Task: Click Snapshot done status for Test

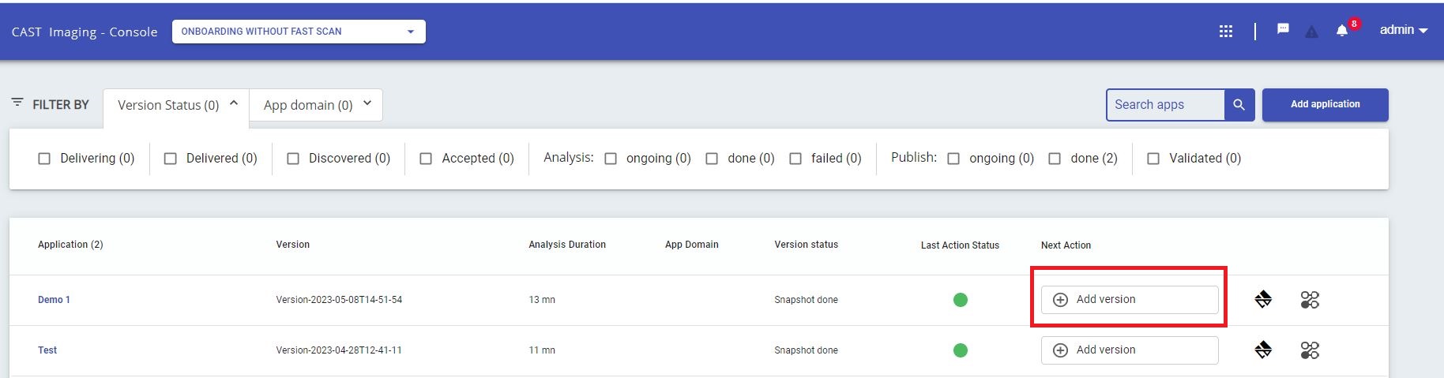Action: click(806, 350)
